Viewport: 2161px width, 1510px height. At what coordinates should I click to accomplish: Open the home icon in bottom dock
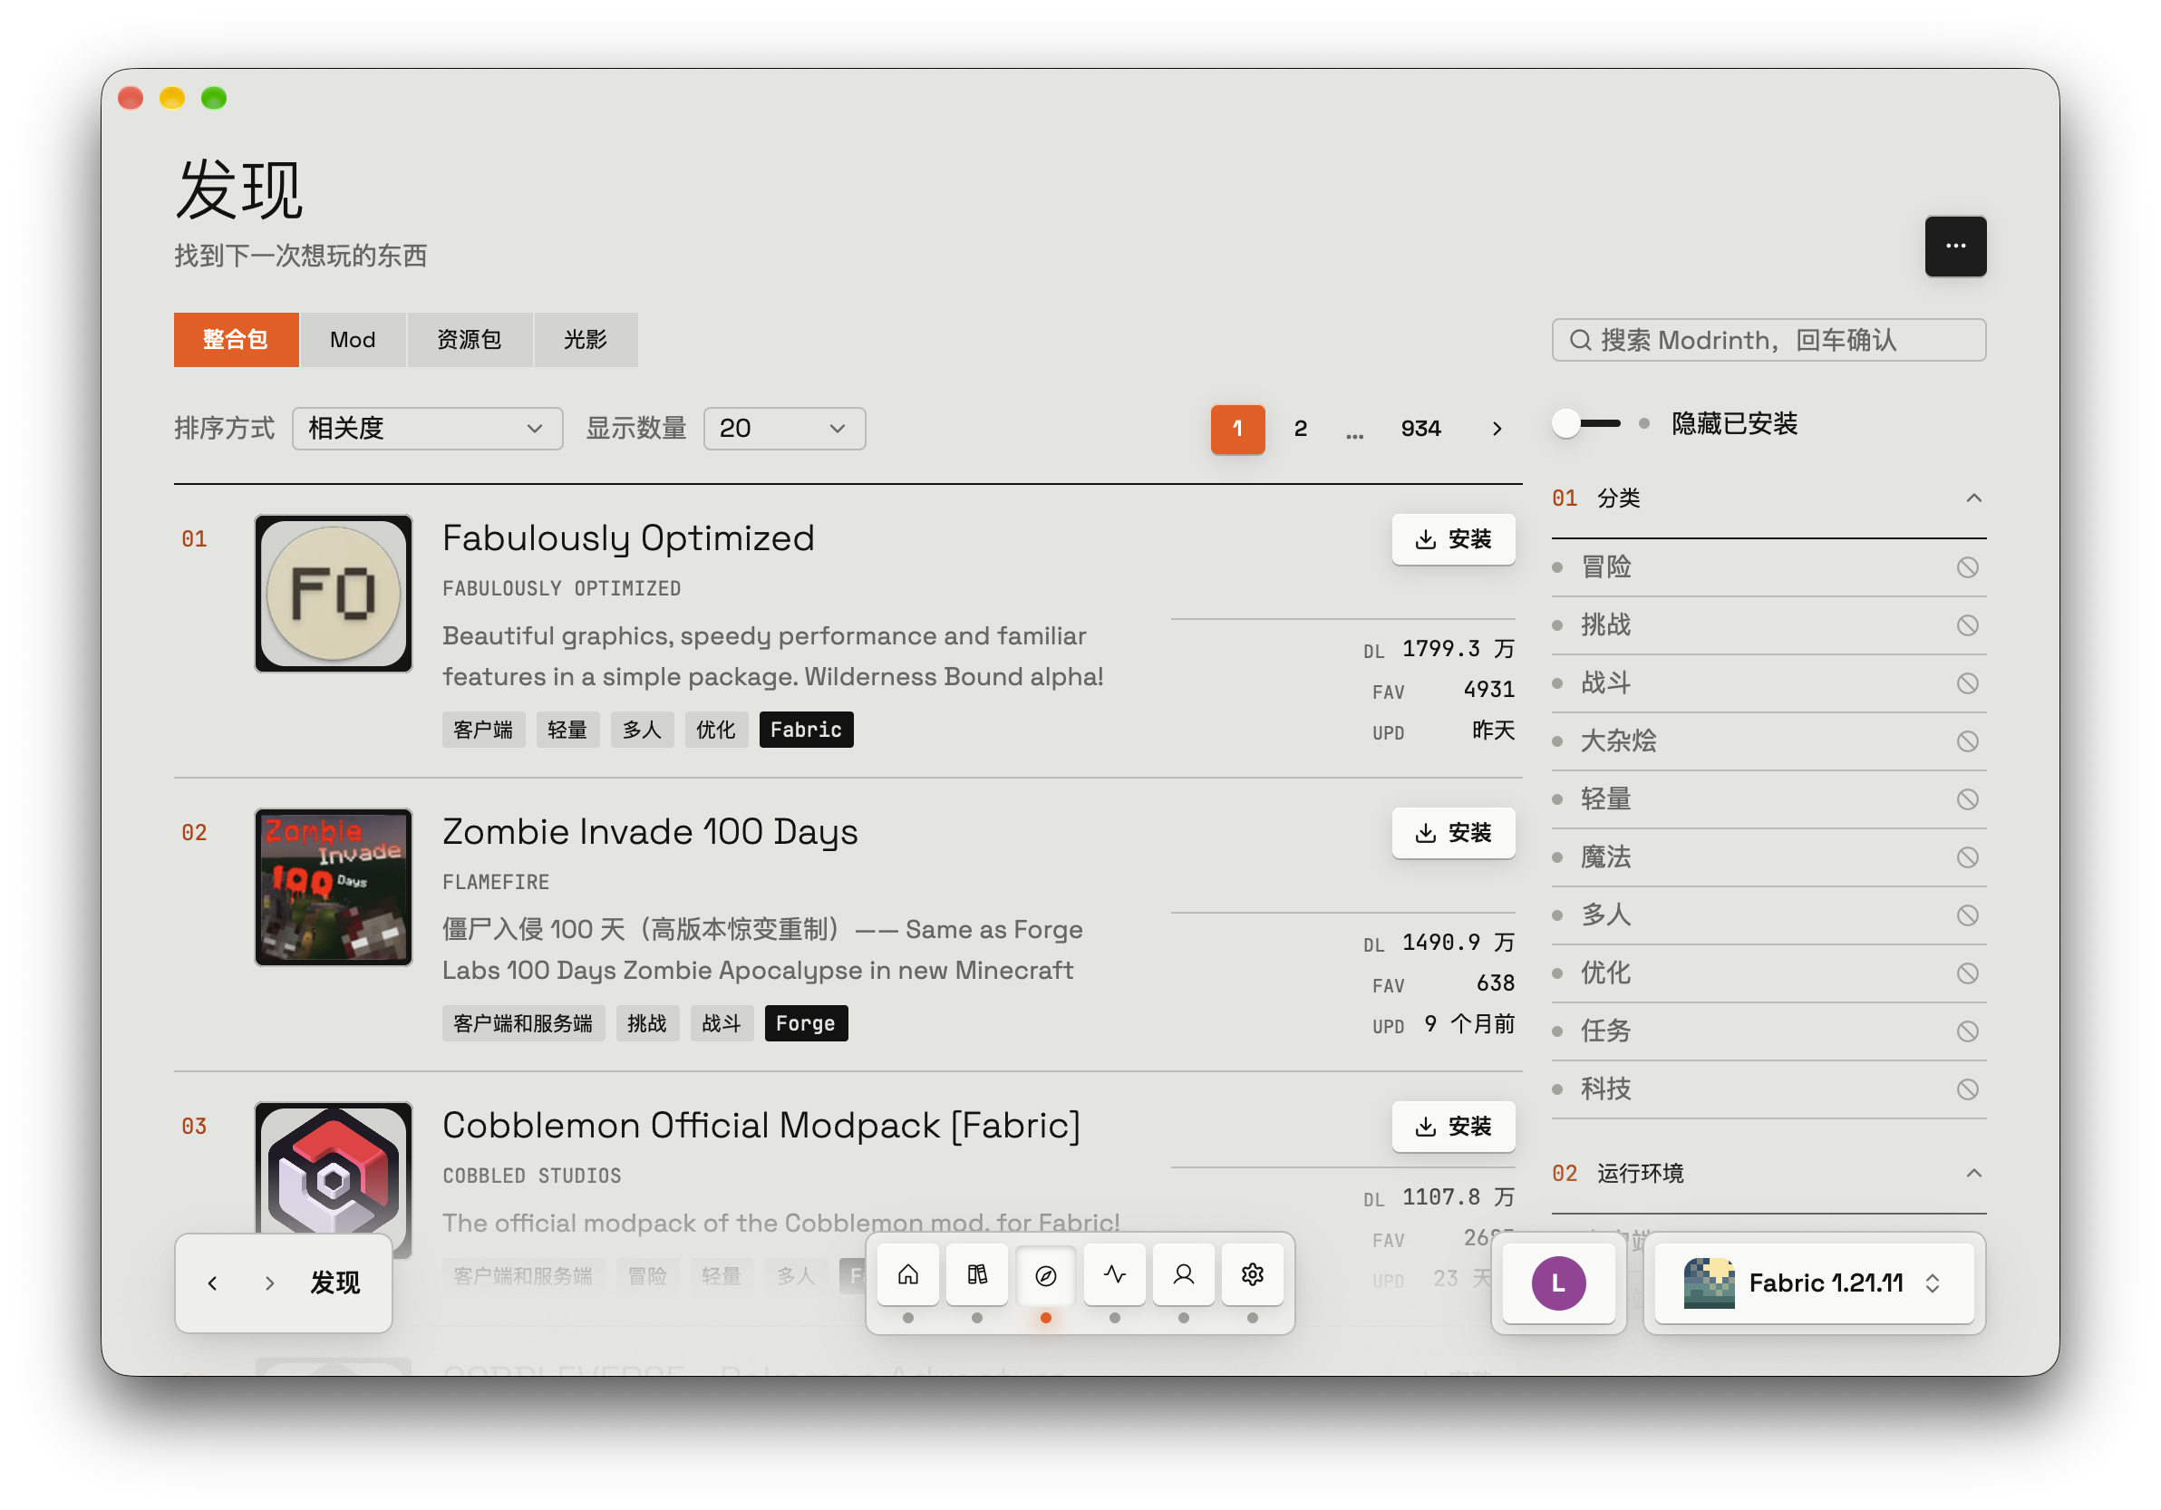(x=907, y=1273)
